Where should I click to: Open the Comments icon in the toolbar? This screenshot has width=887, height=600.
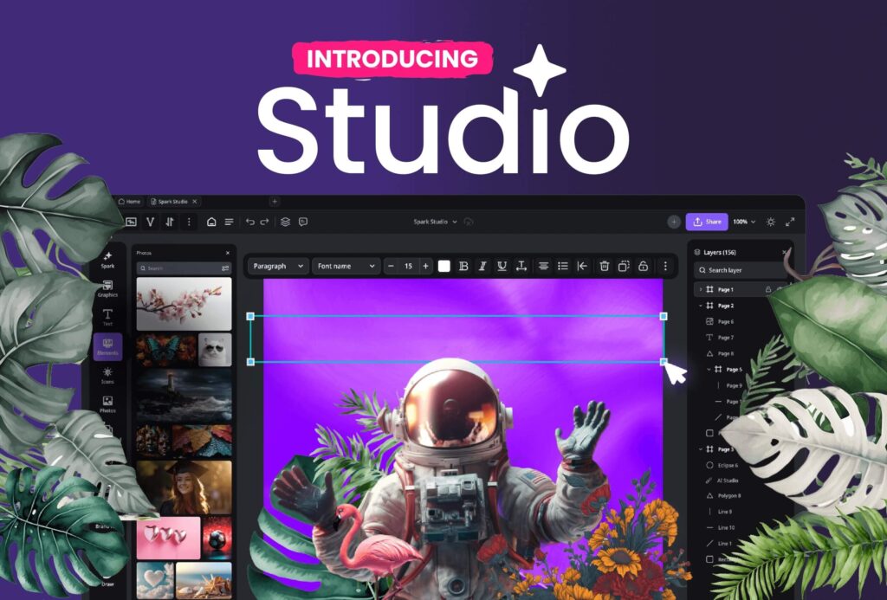point(303,222)
